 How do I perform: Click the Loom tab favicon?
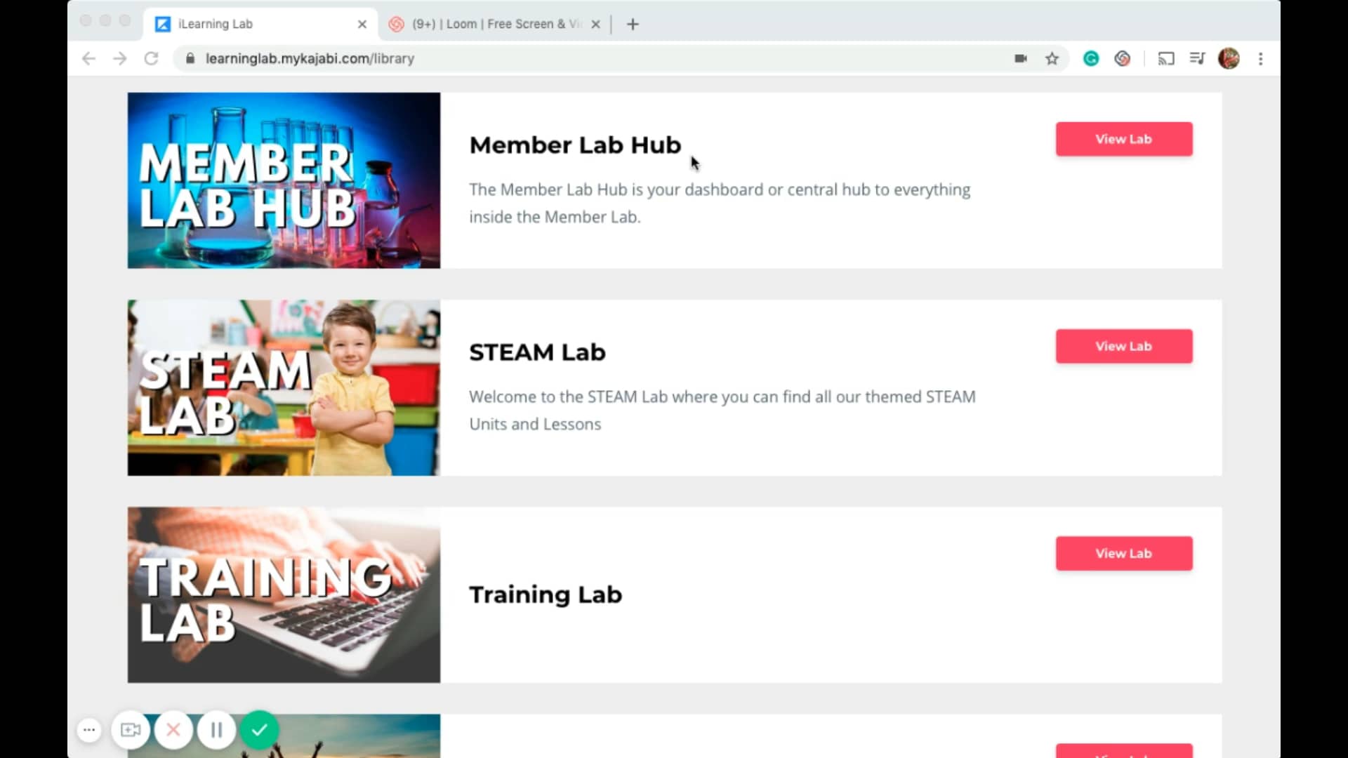(396, 25)
